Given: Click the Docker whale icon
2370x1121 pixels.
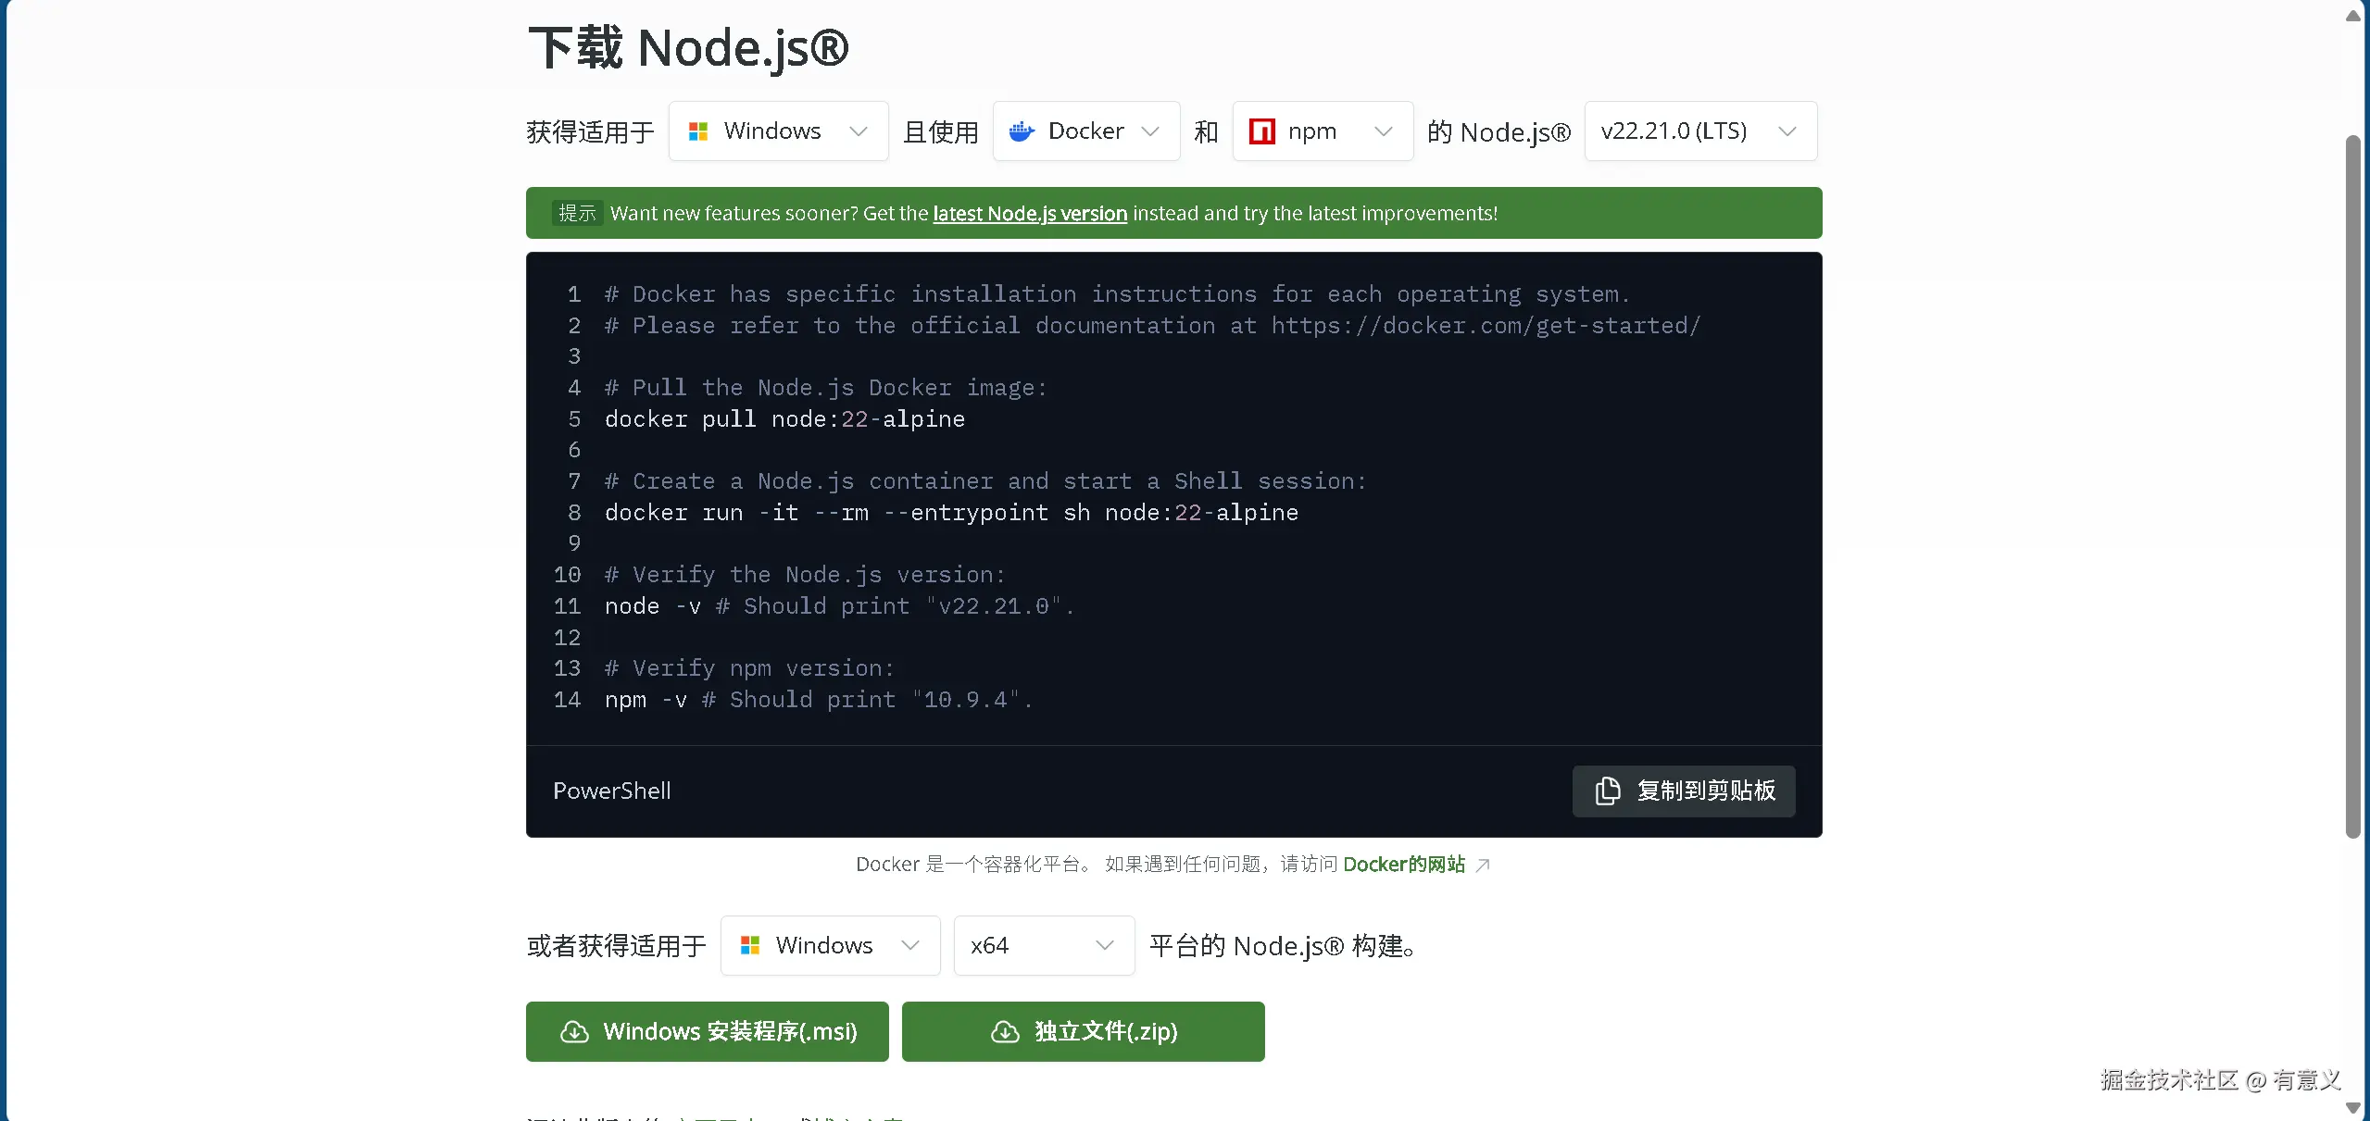Looking at the screenshot, I should pyautogui.click(x=1021, y=131).
